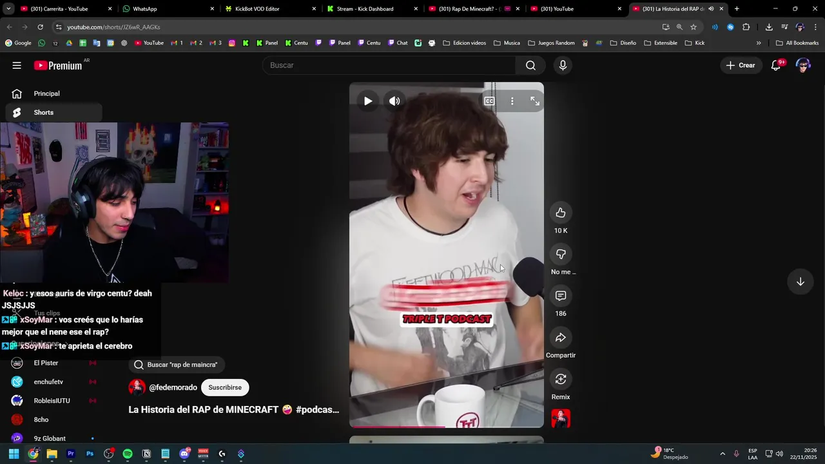Go back in browser history
The image size is (825, 464).
tap(9, 27)
